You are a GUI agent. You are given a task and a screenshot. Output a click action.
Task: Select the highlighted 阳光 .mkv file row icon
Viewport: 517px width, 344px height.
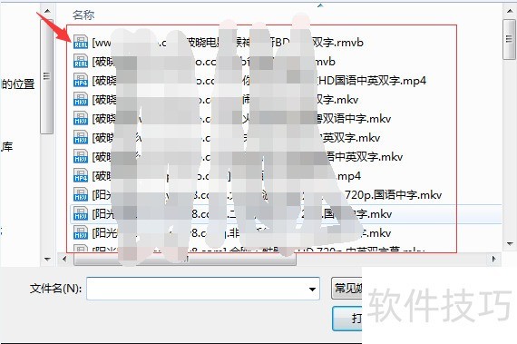click(x=81, y=213)
